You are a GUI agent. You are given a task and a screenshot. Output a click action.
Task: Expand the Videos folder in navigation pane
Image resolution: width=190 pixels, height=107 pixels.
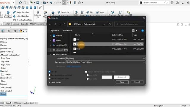coord(50,40)
